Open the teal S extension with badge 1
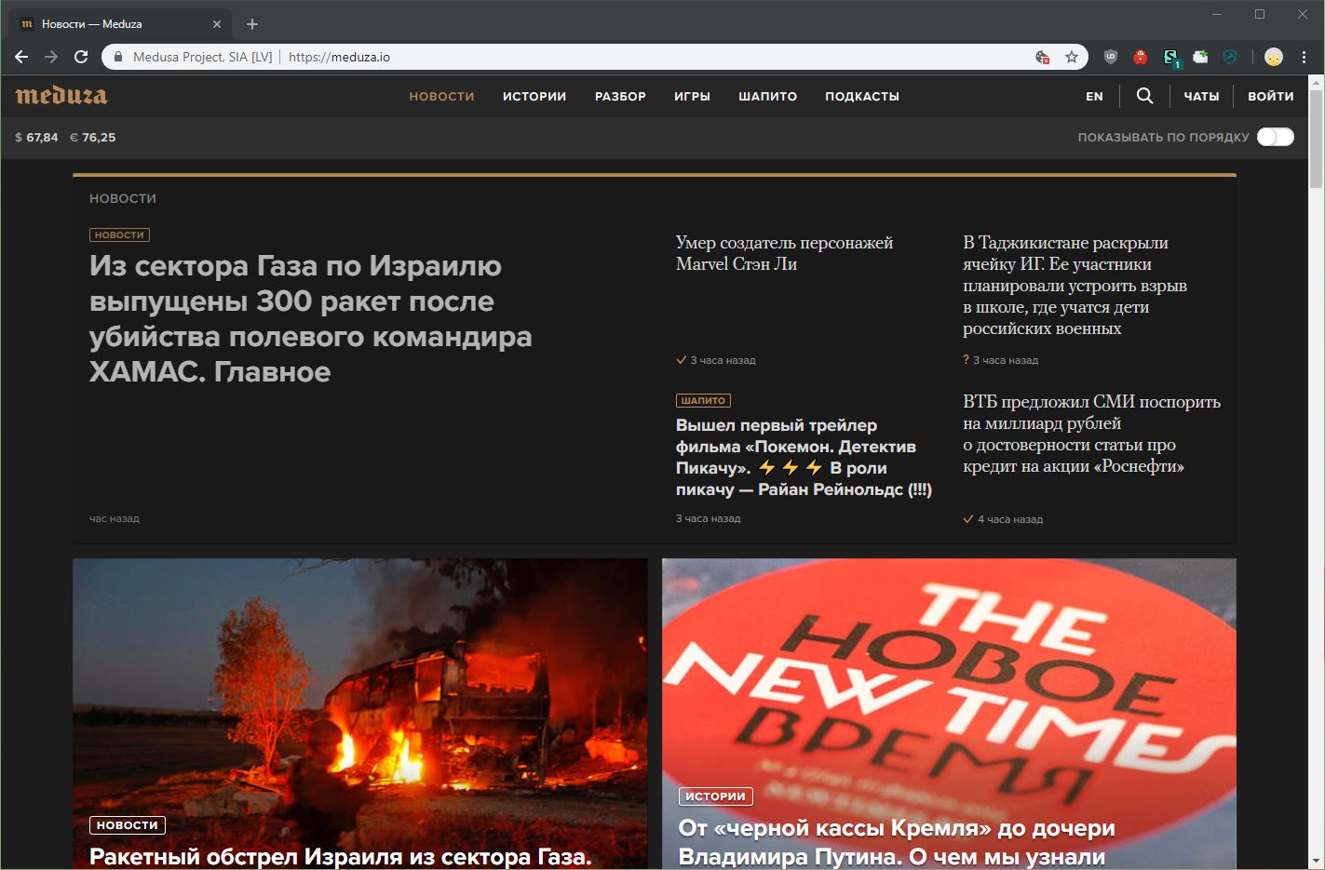This screenshot has width=1325, height=870. [1171, 58]
